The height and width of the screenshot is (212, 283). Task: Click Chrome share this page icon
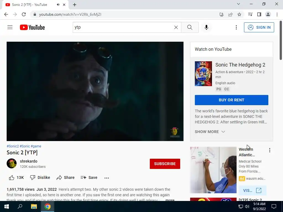click(230, 14)
